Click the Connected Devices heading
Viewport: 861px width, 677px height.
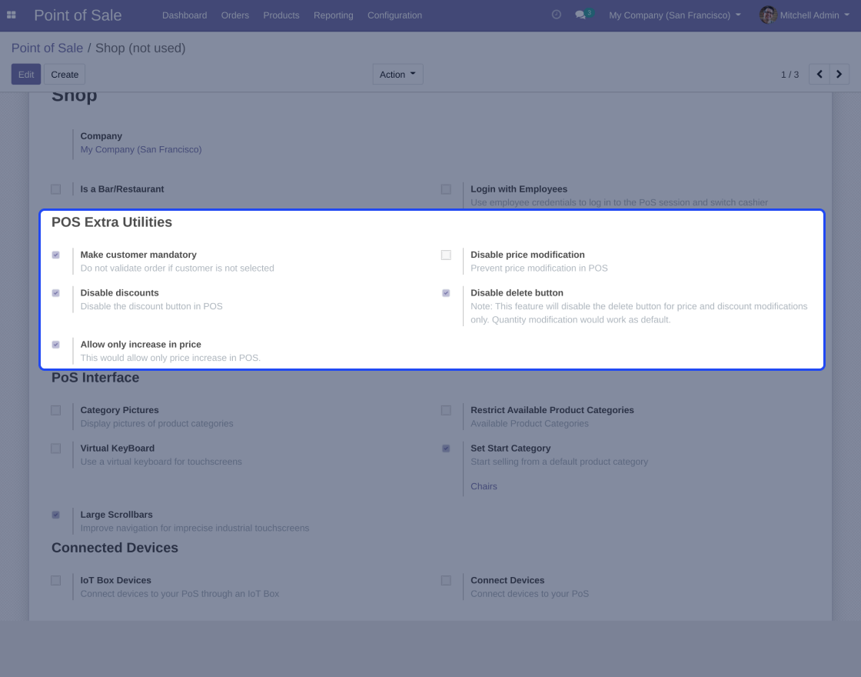[x=115, y=548]
